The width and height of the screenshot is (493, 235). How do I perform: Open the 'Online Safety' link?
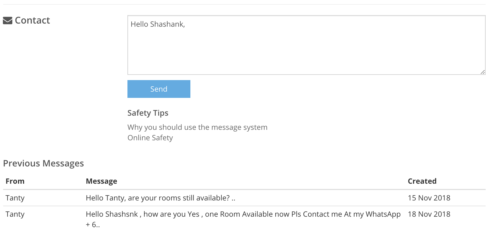click(x=150, y=137)
